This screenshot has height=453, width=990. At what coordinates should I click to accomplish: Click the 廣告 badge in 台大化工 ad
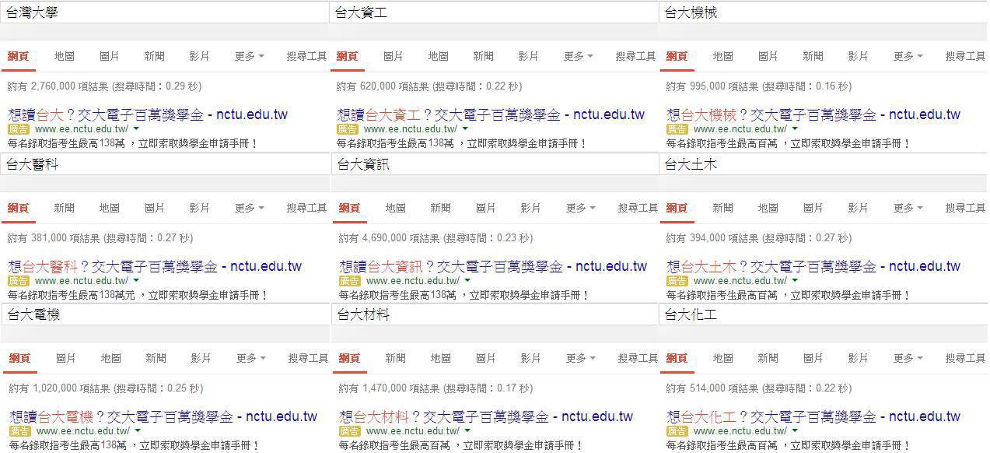click(677, 431)
